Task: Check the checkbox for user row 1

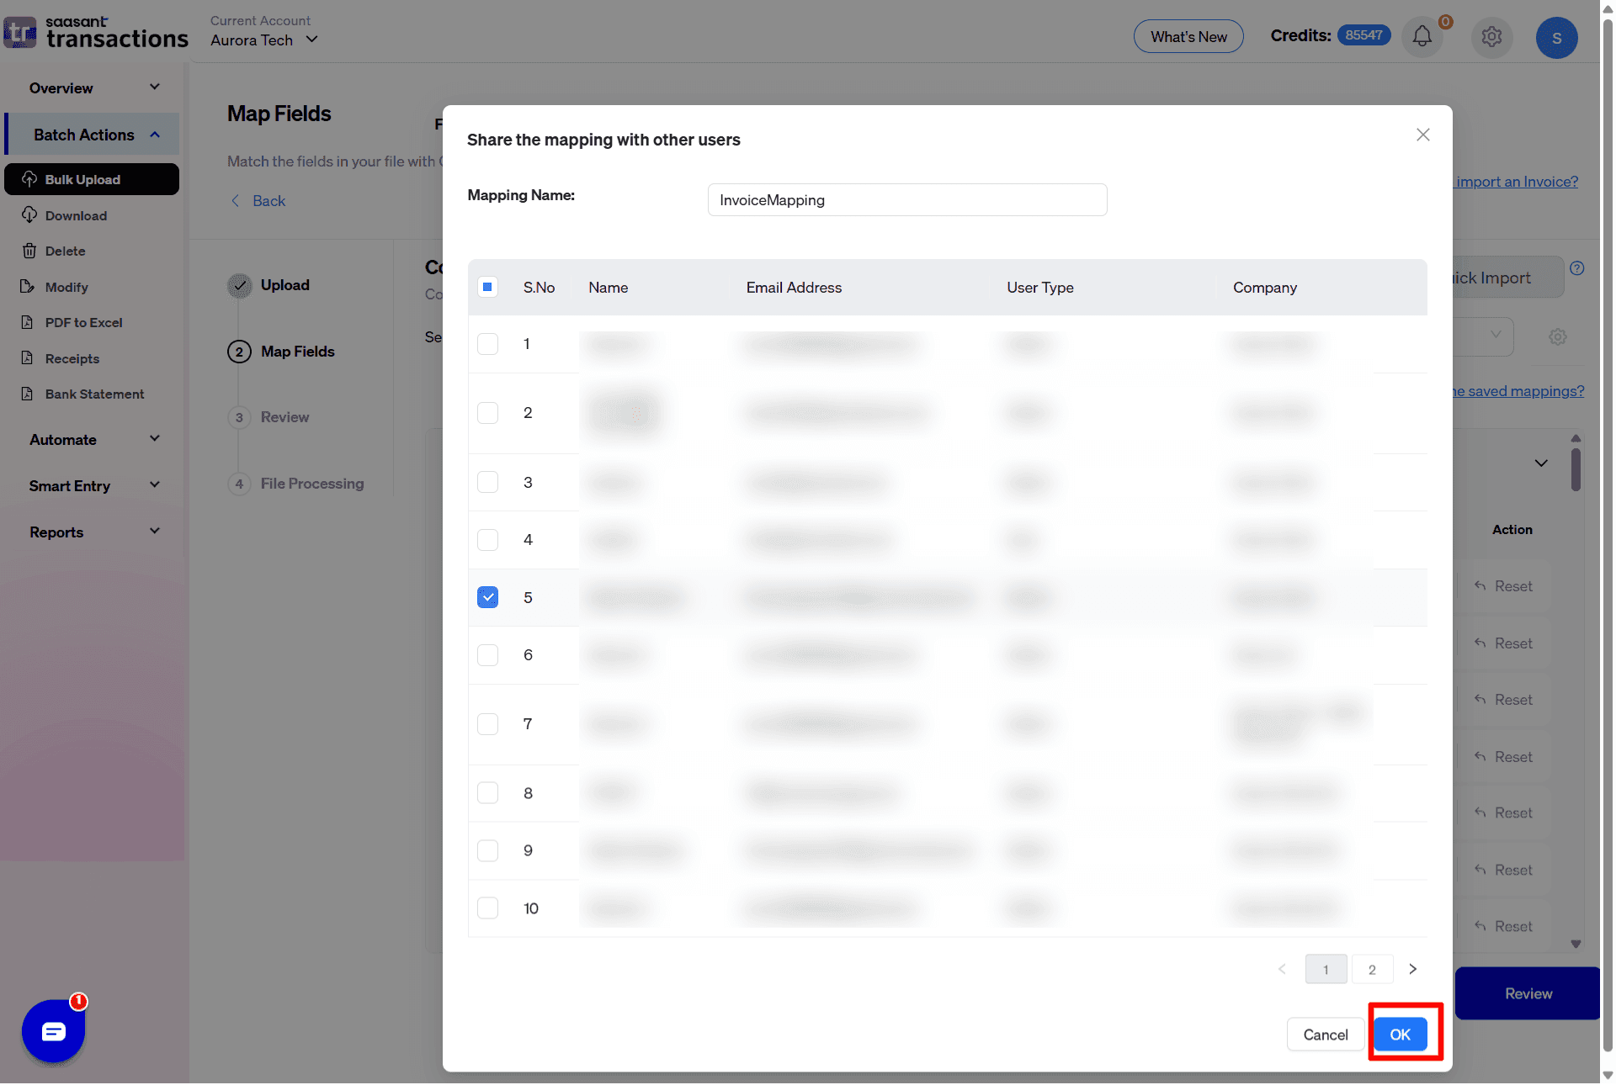Action: click(x=487, y=344)
